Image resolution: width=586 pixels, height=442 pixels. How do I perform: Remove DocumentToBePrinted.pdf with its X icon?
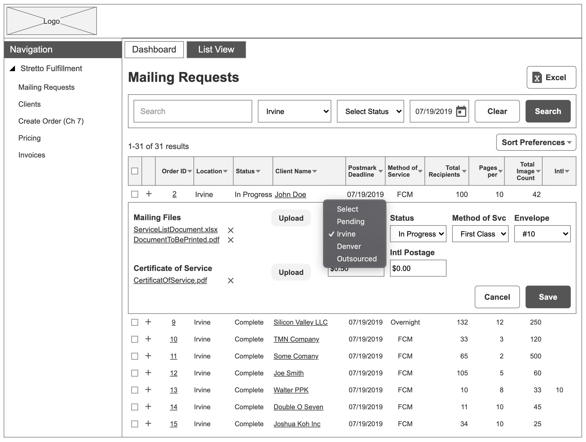point(231,240)
